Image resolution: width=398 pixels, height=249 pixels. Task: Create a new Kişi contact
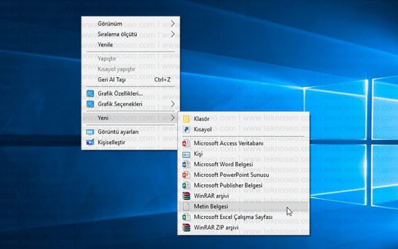coord(243,154)
